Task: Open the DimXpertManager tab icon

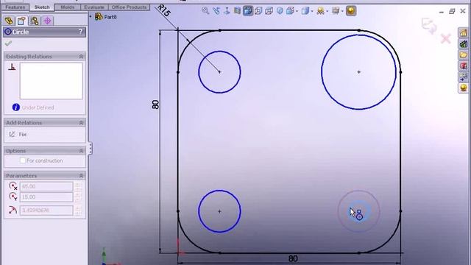Action: pos(47,21)
